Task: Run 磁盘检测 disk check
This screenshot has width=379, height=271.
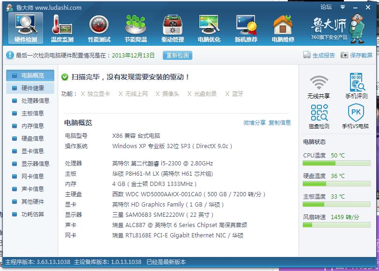Action: point(319,116)
